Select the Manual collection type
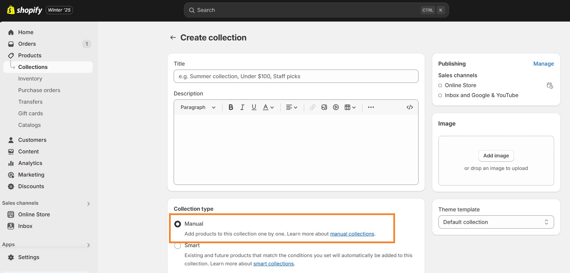The height and width of the screenshot is (273, 570). point(178,224)
